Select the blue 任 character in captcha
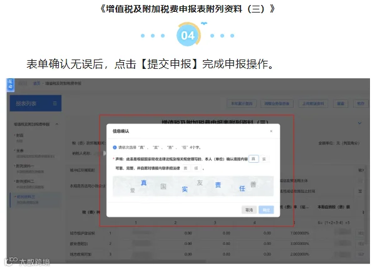The image size is (375, 270). click(x=242, y=189)
